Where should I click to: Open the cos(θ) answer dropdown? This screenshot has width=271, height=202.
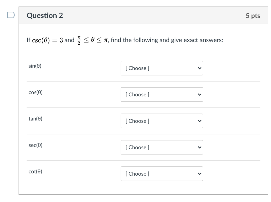pyautogui.click(x=162, y=95)
